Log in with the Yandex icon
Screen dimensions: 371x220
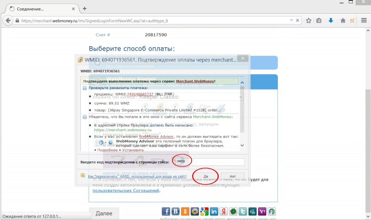(x=223, y=211)
